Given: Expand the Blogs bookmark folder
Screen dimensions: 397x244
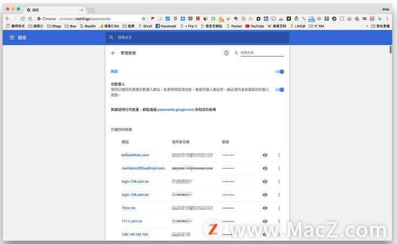Looking at the screenshot, I should click(54, 26).
